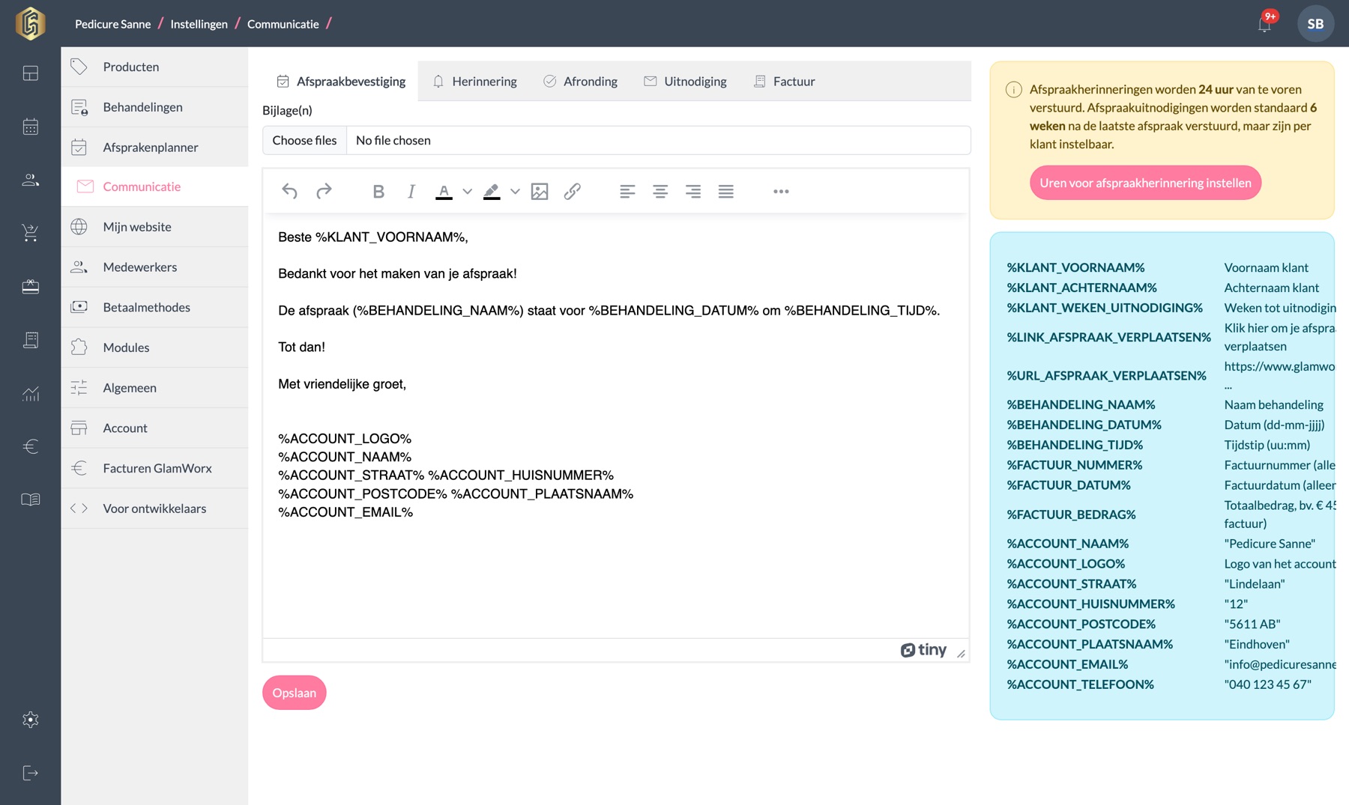This screenshot has width=1349, height=805.
Task: Switch to the Factuur tab
Action: point(784,81)
